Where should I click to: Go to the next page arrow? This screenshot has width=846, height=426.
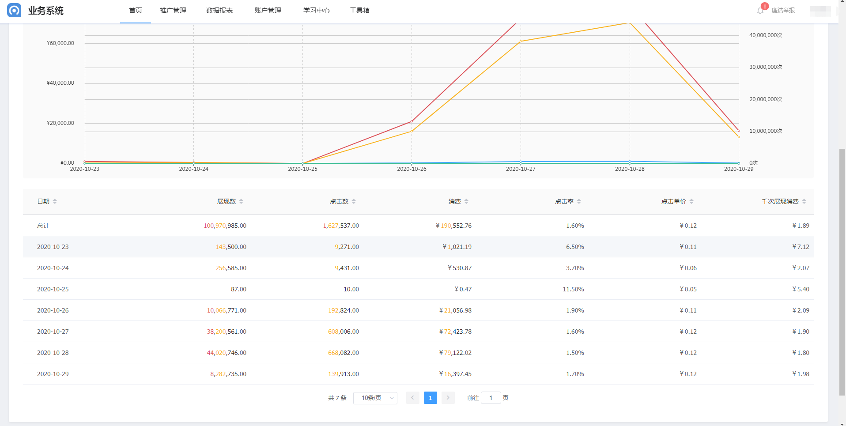448,398
